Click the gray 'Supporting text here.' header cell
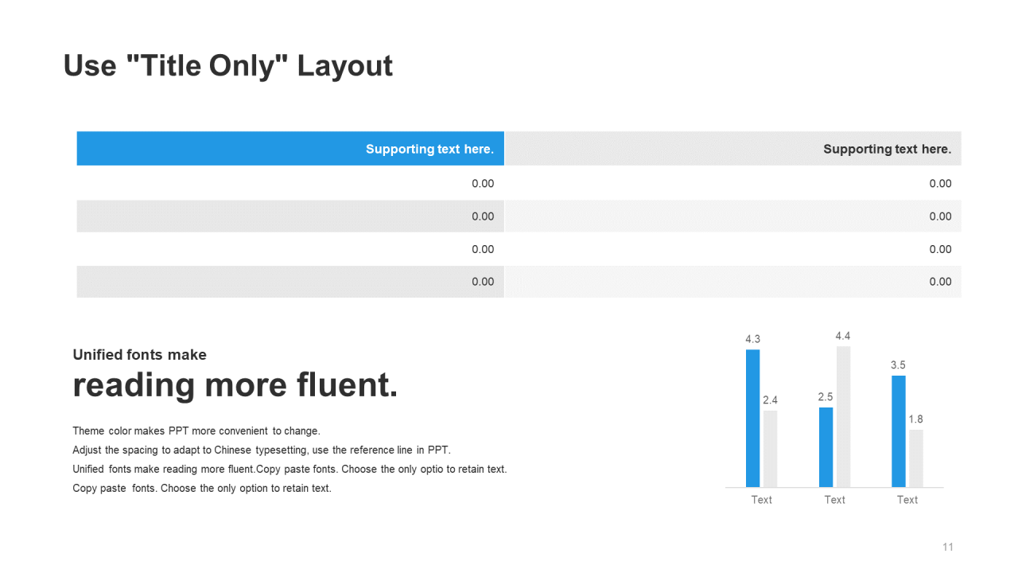The width and height of the screenshot is (1018, 573). pos(733,149)
